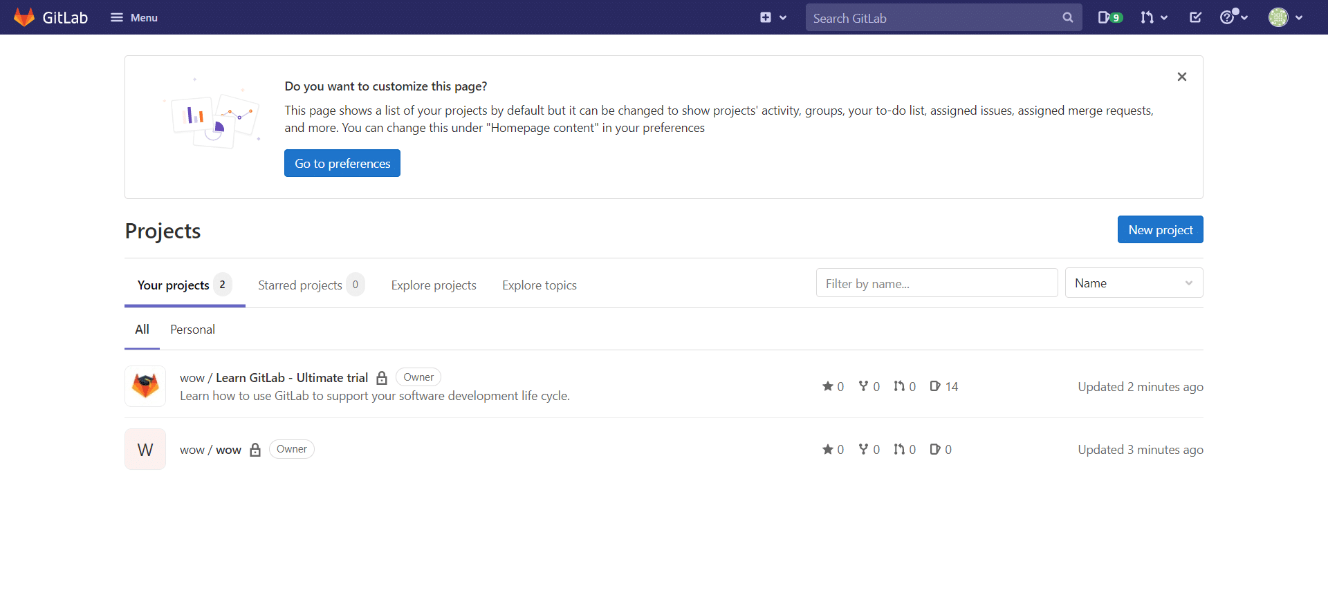
Task: Open the Explore topics tab
Action: pos(539,285)
